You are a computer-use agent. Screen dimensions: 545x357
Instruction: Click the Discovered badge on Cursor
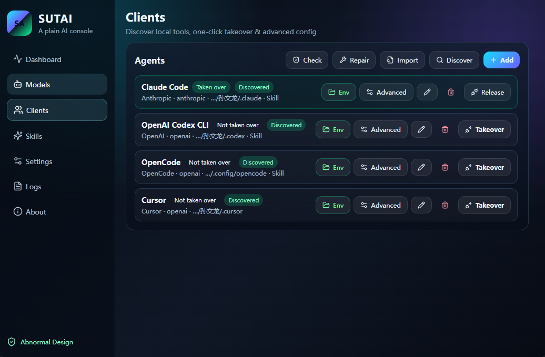click(x=244, y=200)
